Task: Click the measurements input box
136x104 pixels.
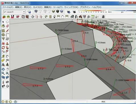Action: pos(120,102)
